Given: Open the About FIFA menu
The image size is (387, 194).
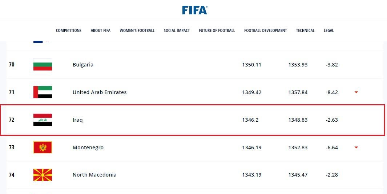Looking at the screenshot, I should (100, 31).
